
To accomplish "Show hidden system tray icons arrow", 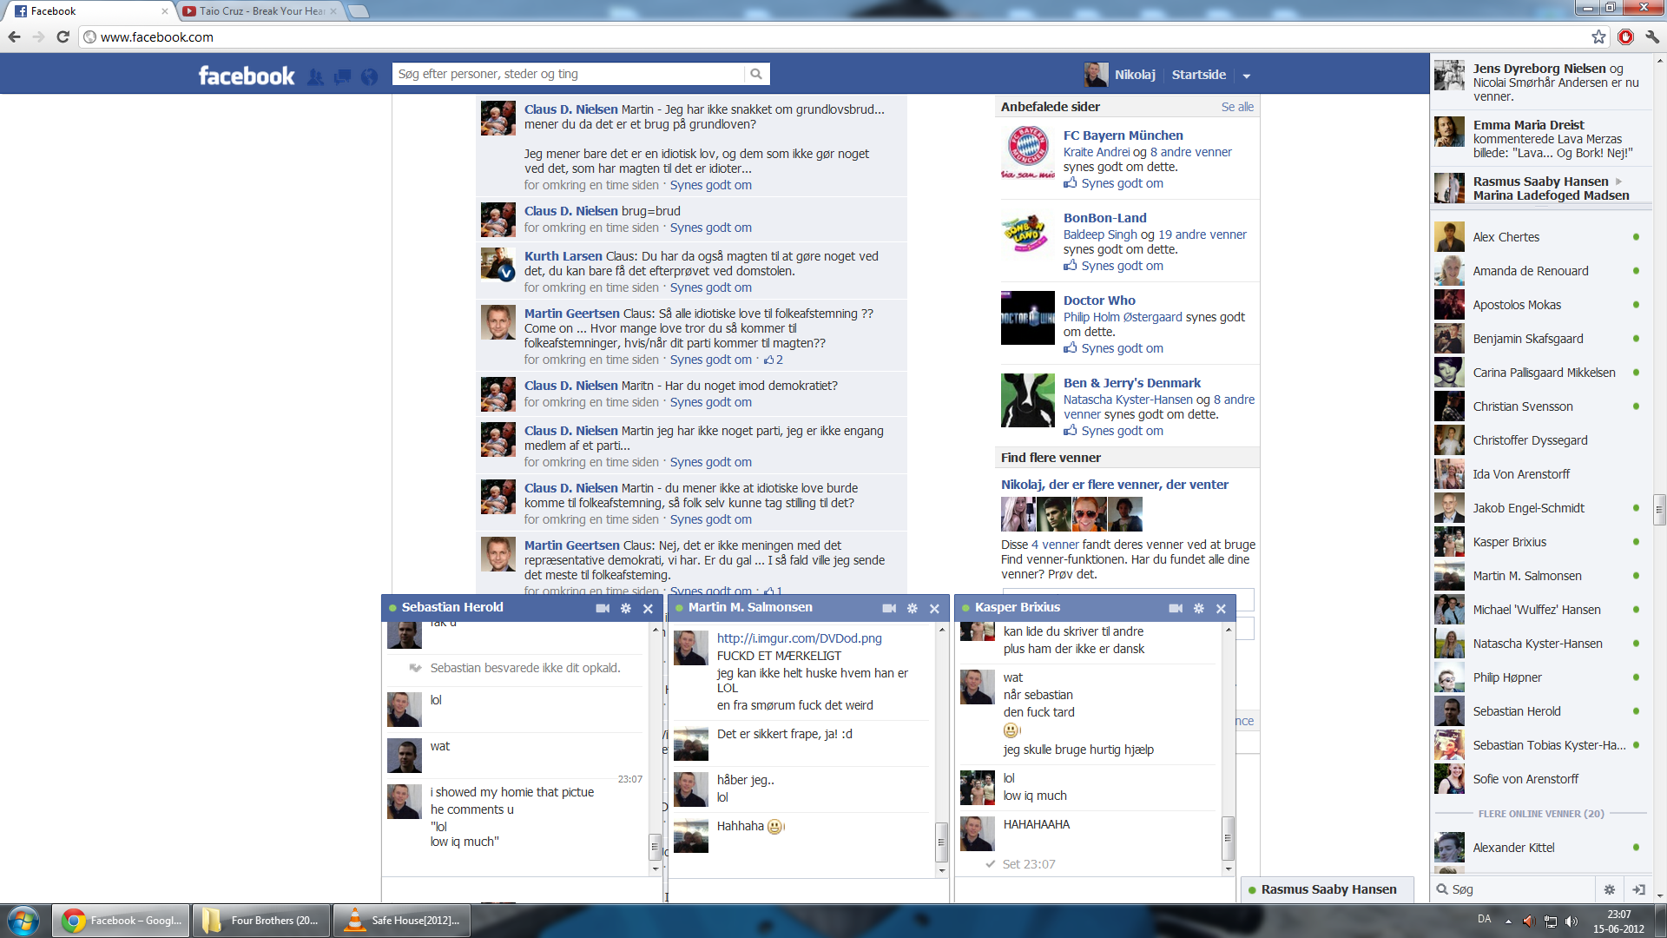I will tap(1508, 921).
